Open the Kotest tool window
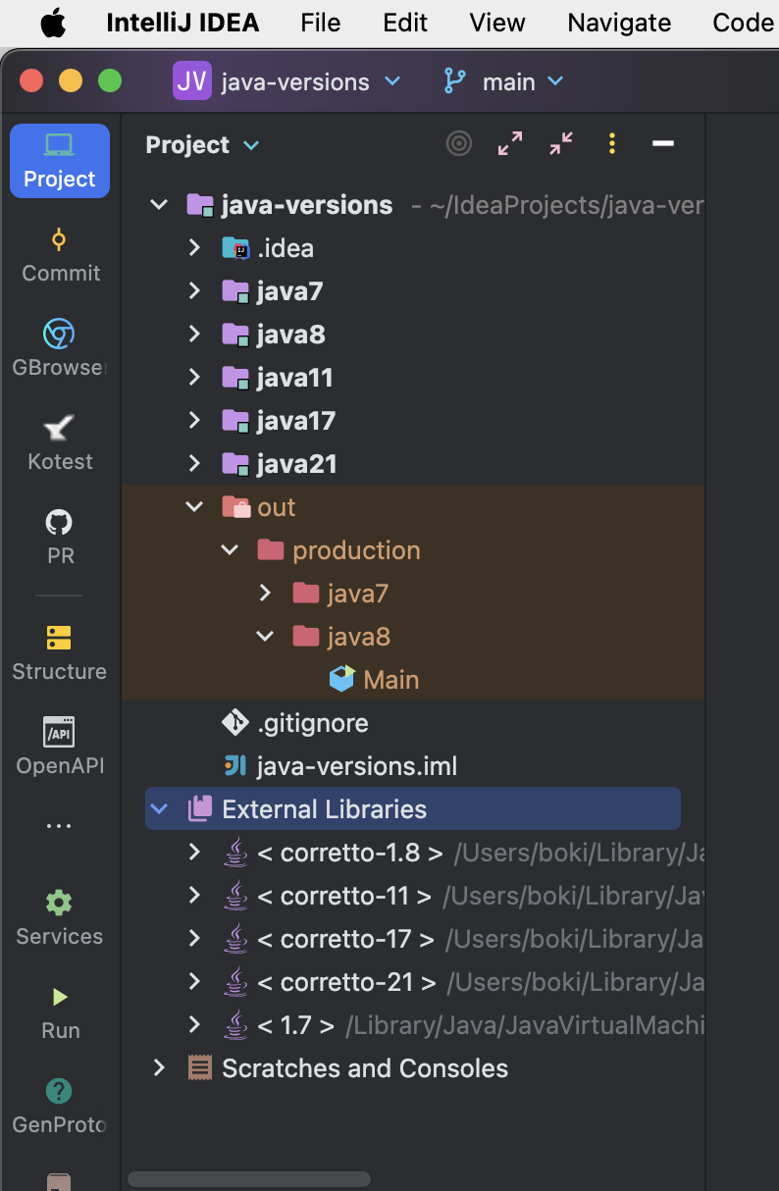 point(60,443)
